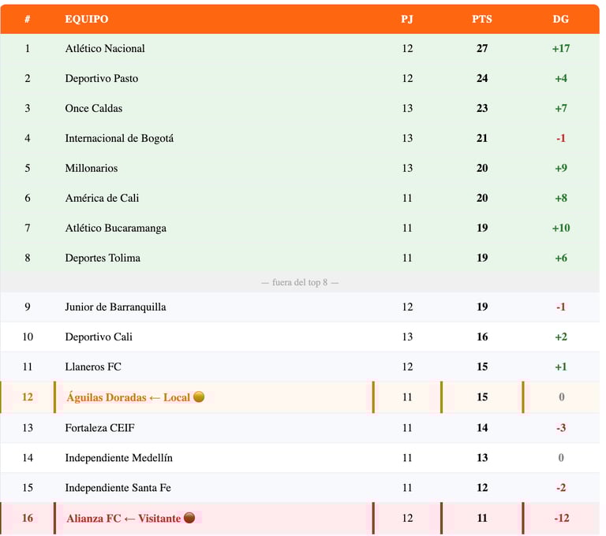Select Independiente Medellín team name
606x536 pixels.
click(118, 457)
